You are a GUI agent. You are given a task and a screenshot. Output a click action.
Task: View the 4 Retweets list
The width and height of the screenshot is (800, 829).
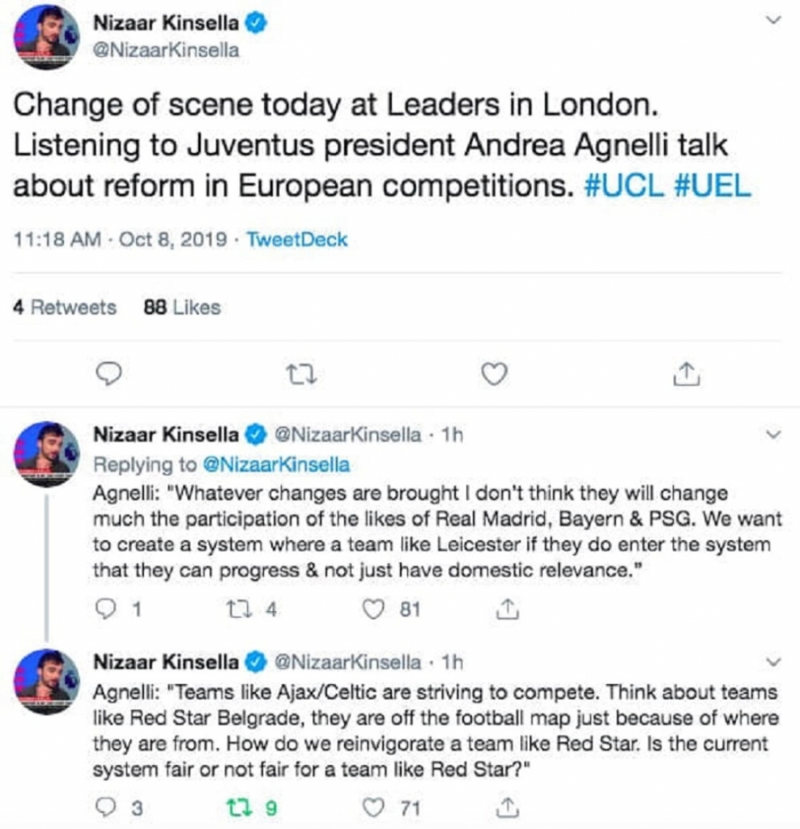pyautogui.click(x=66, y=308)
